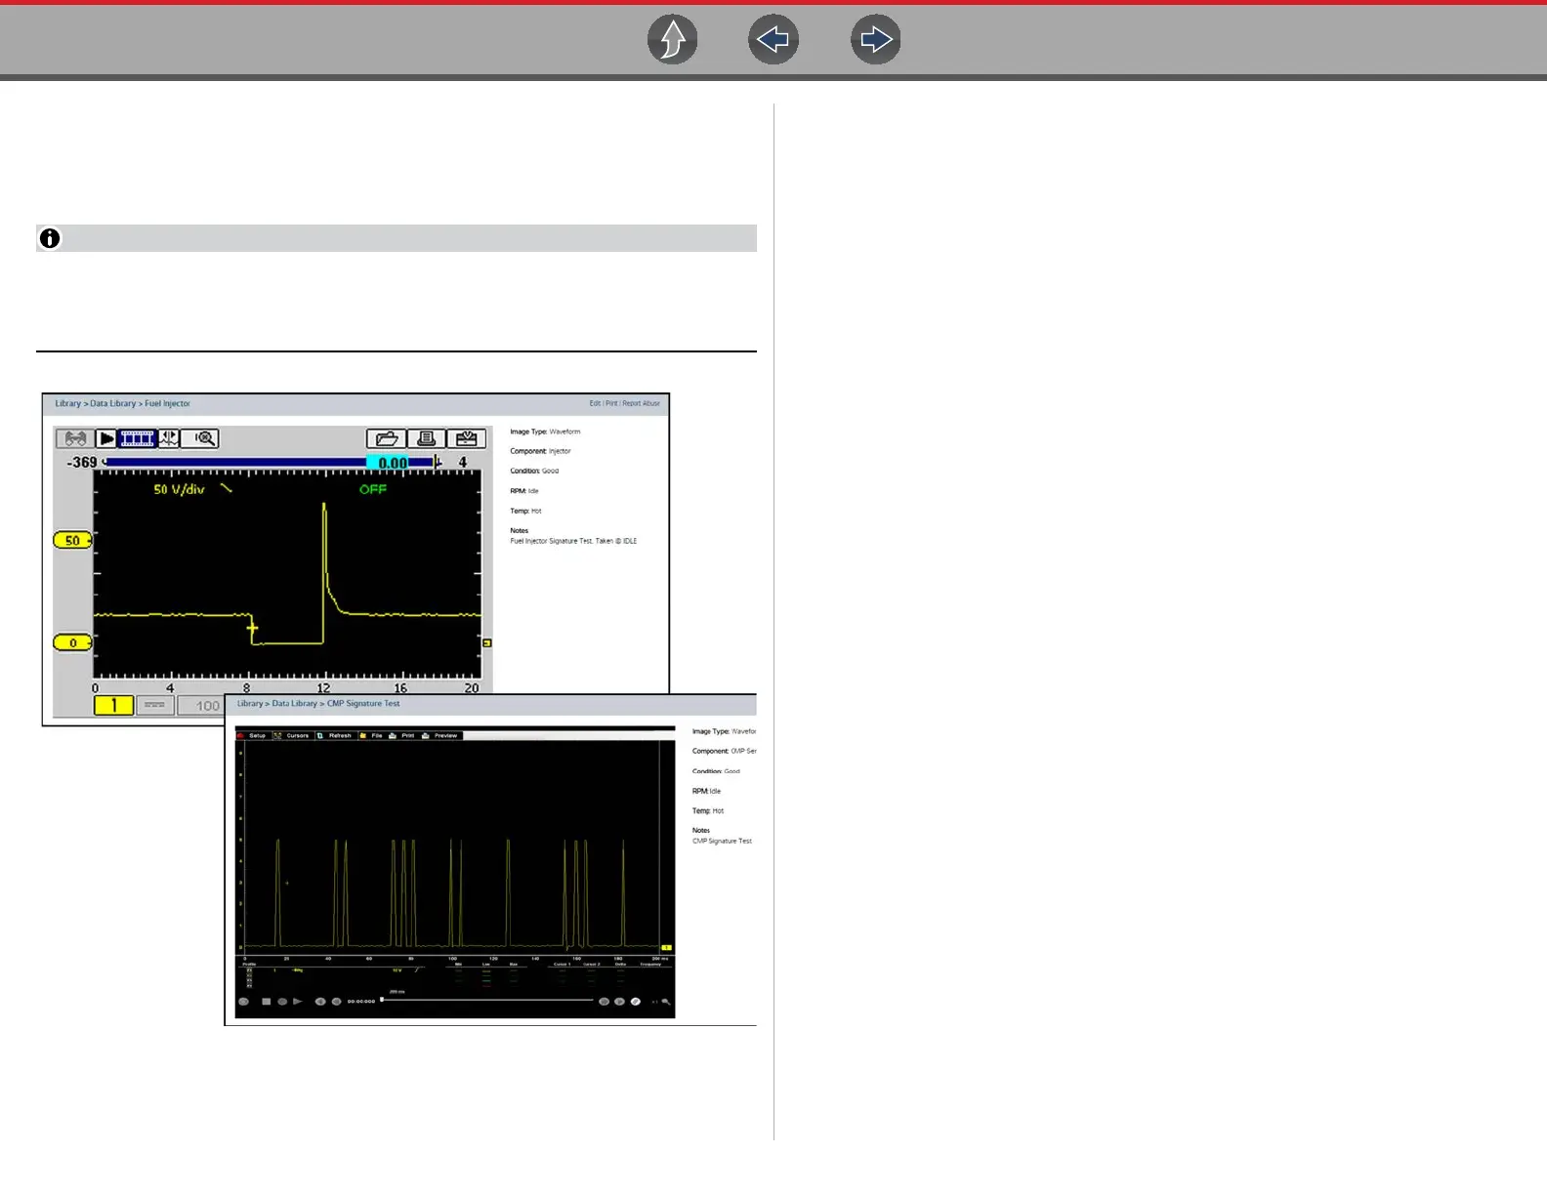Click the Print link at window top right
The image size is (1547, 1195).
(611, 403)
